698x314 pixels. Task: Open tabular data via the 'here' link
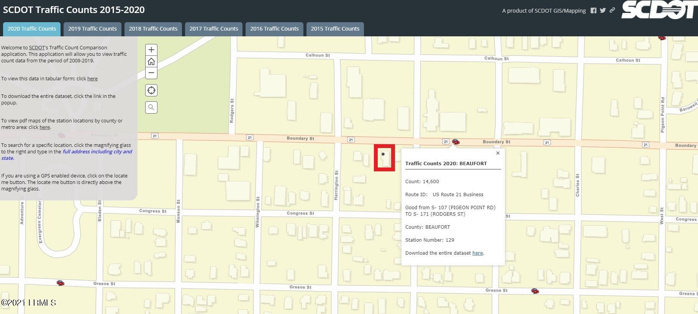pos(92,79)
